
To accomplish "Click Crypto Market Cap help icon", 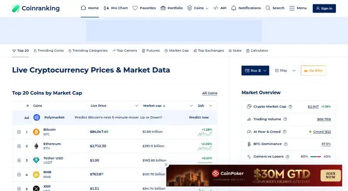I will (290, 107).
